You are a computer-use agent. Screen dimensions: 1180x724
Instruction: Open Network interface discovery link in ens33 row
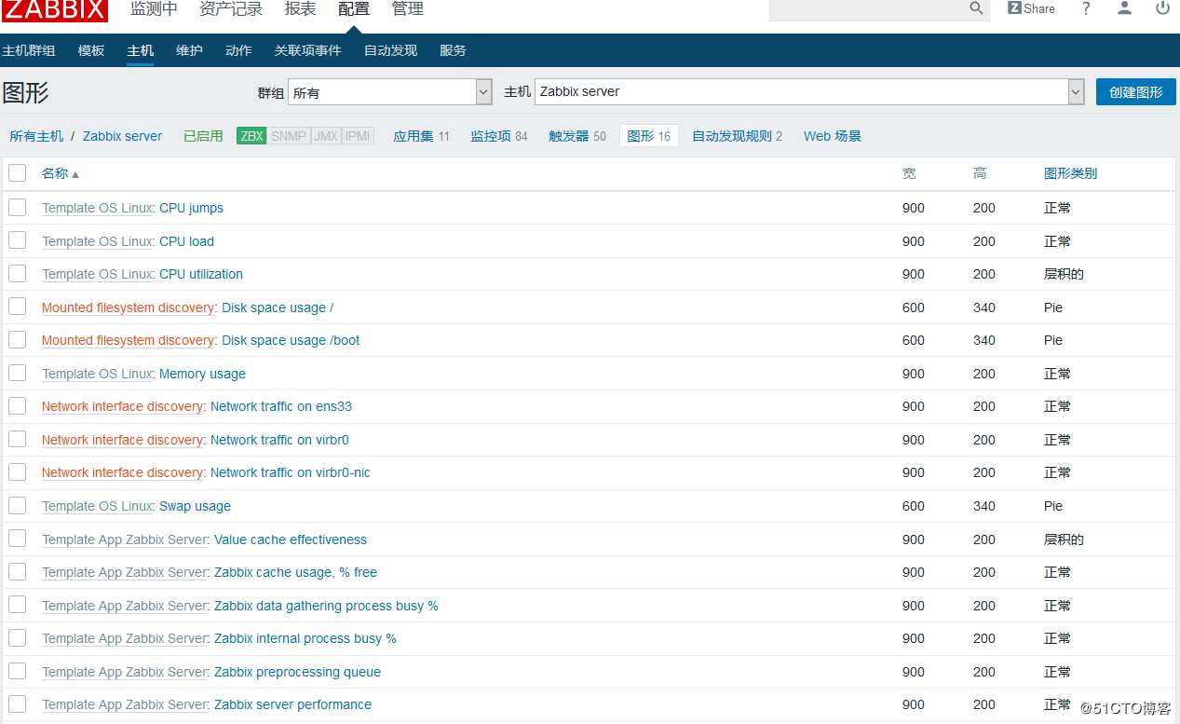coord(122,406)
